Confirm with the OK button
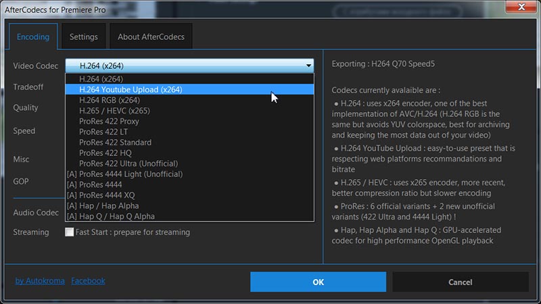The height and width of the screenshot is (304, 541). (318, 282)
